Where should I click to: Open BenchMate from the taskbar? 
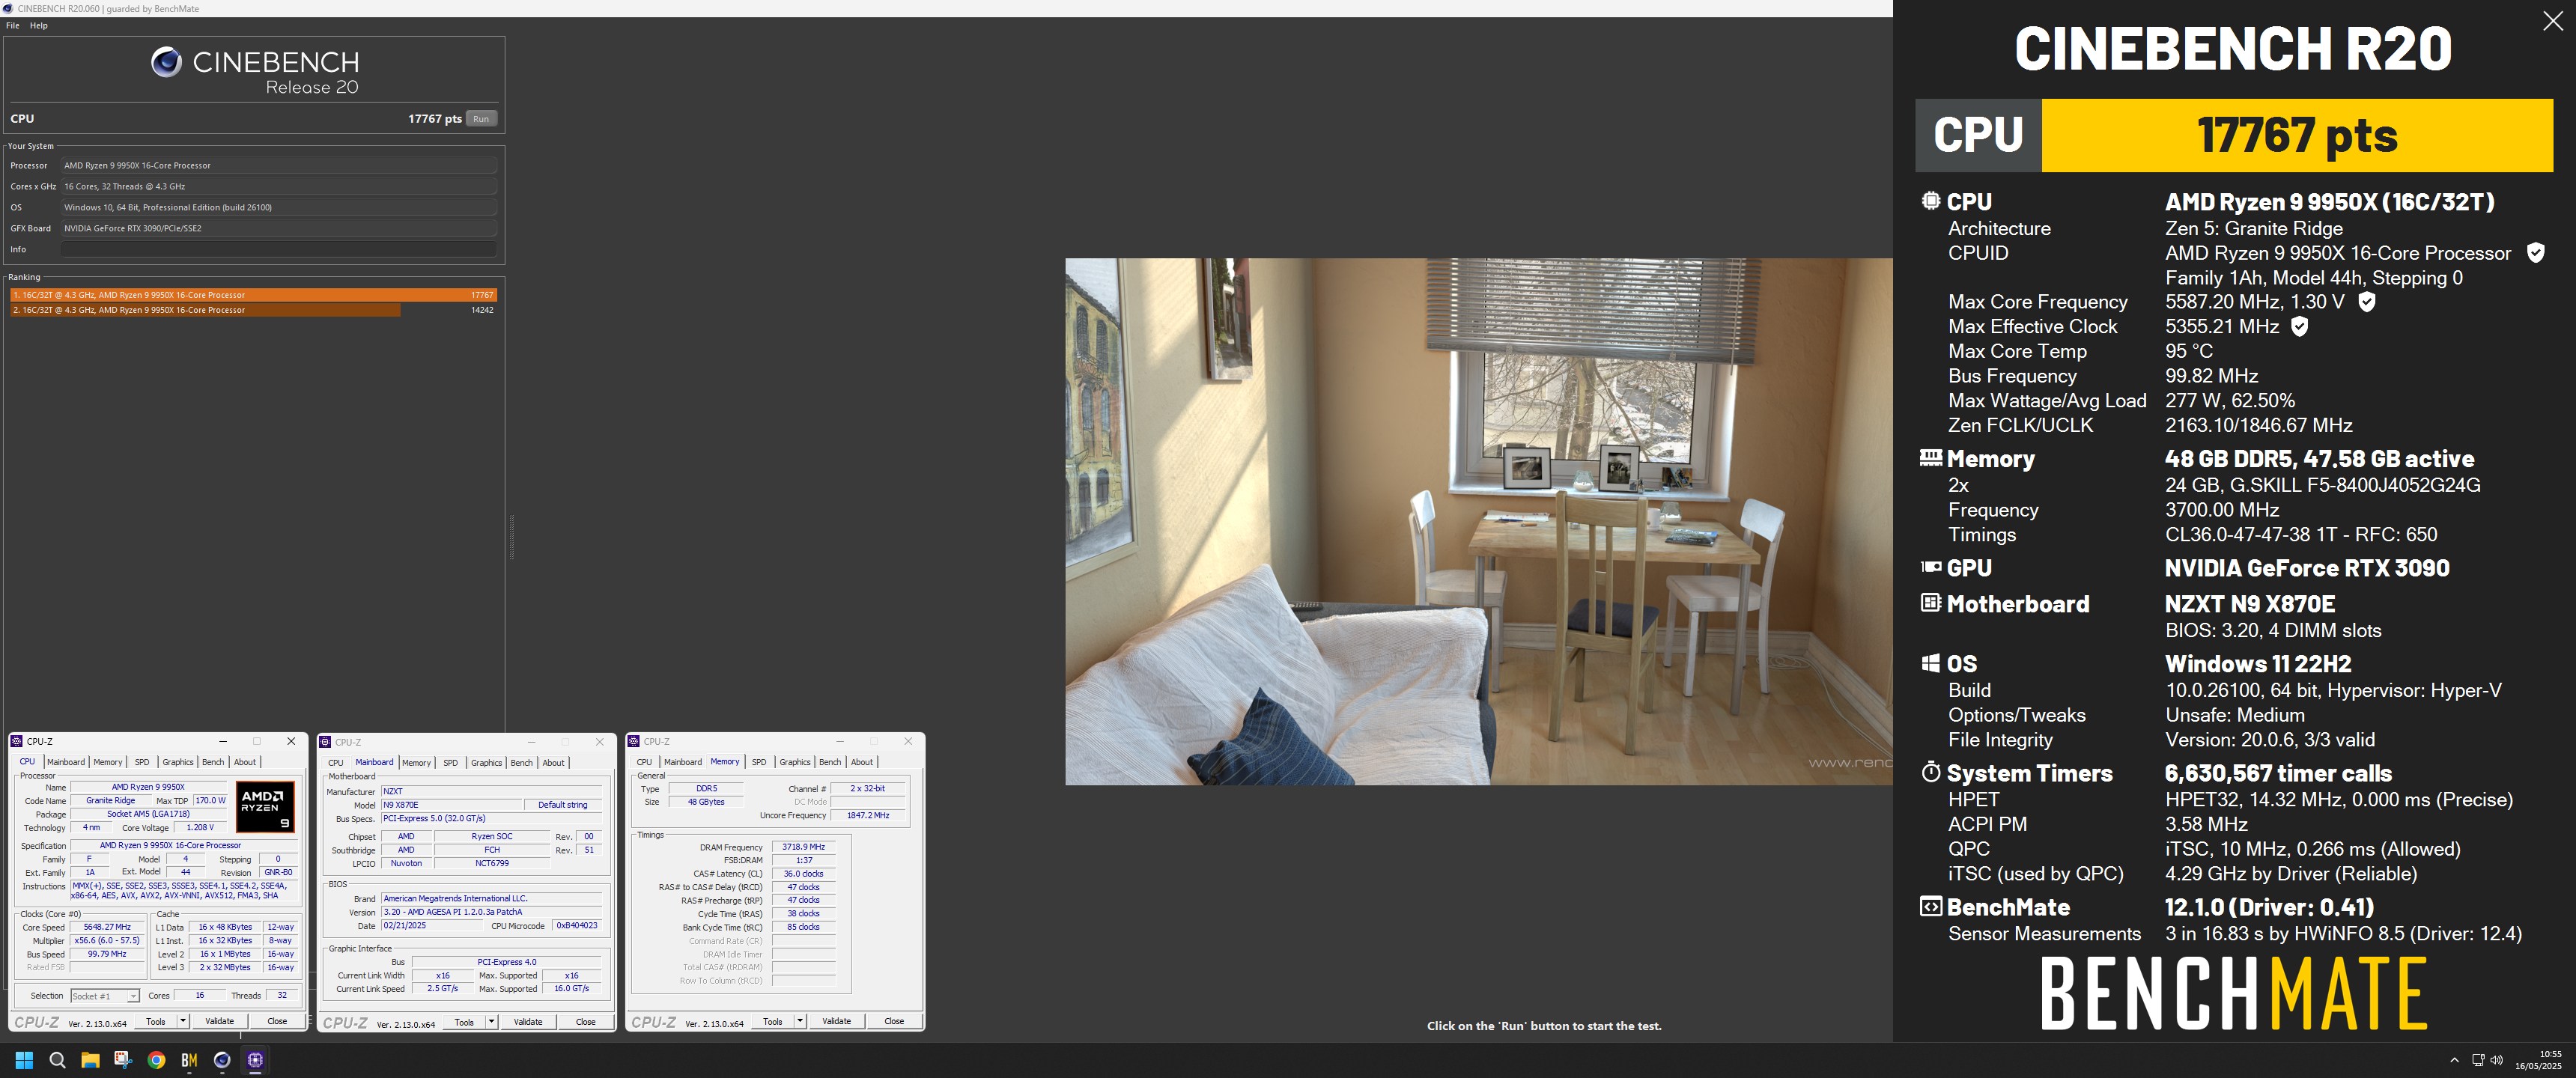[189, 1060]
